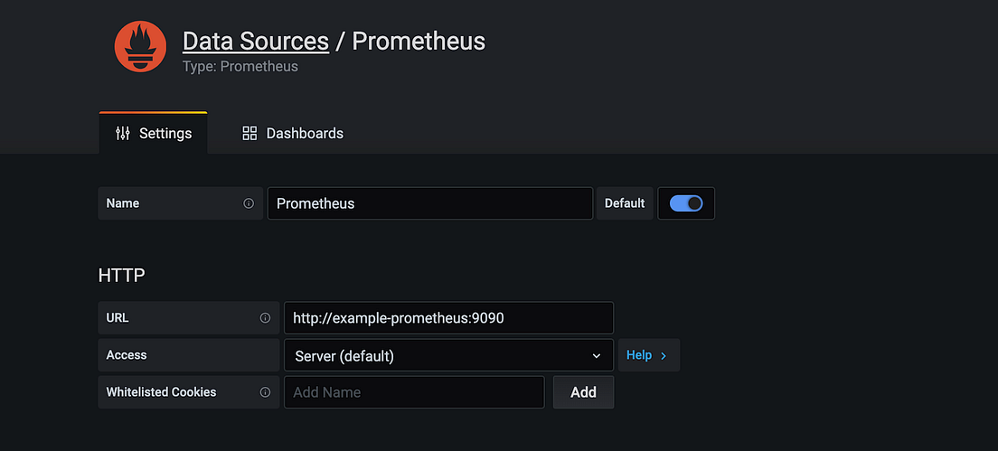The image size is (998, 451).
Task: Focus the URL field with example-prometheus address
Action: coord(447,318)
